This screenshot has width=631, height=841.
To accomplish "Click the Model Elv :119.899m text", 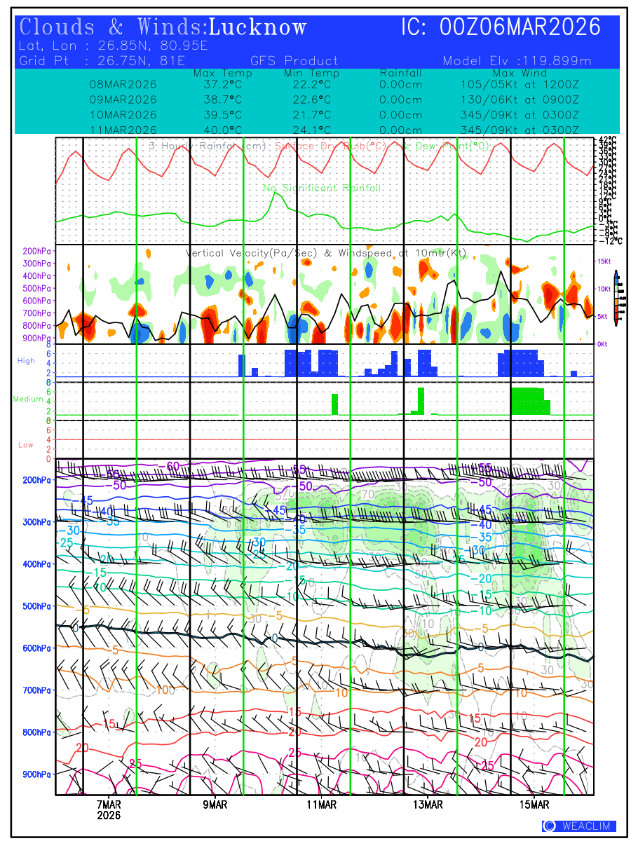I will [517, 61].
